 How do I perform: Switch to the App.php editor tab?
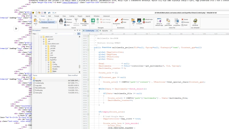[x=105, y=31]
